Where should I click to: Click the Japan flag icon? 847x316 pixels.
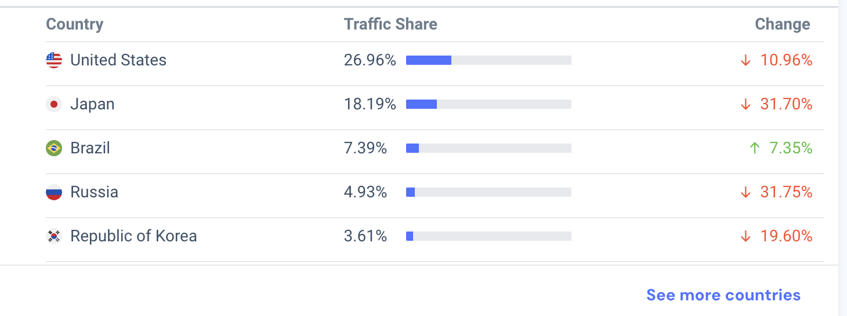click(54, 104)
